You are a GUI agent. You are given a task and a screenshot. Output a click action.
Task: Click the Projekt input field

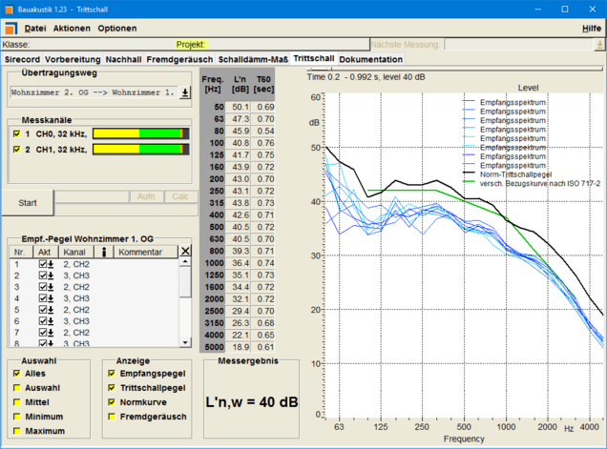point(288,45)
